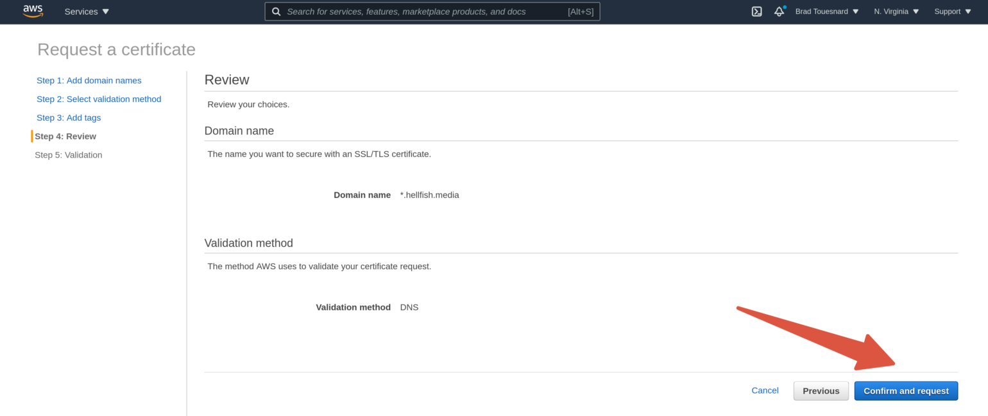Click inside the services search bar
The image size is (988, 416).
[430, 11]
